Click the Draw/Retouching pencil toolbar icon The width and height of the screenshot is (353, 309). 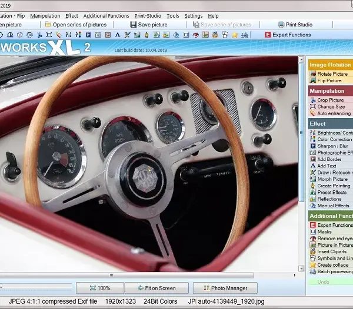coord(127,35)
